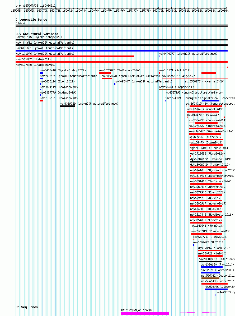Viewport: 235px width, 316px height.
Task: Click nsv4093471 gnomADStructuralVariants label
Action: tap(69, 76)
